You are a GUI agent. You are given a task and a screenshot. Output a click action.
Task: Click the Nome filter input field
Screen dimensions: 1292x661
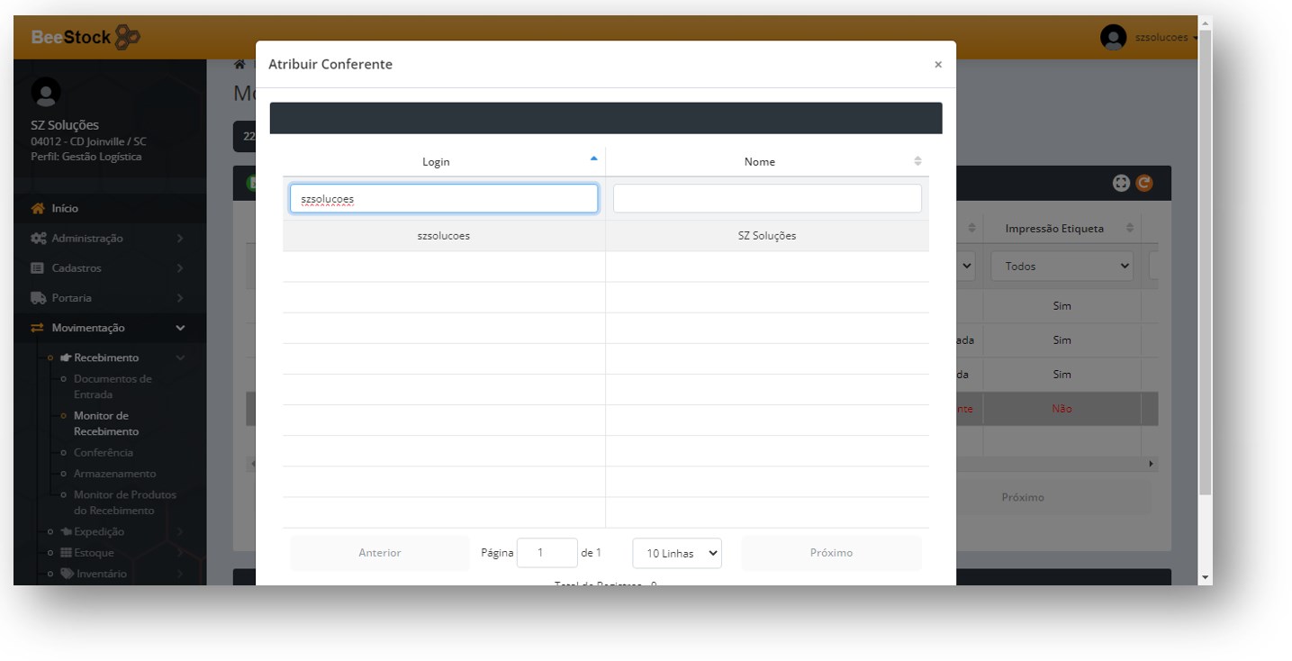click(767, 199)
